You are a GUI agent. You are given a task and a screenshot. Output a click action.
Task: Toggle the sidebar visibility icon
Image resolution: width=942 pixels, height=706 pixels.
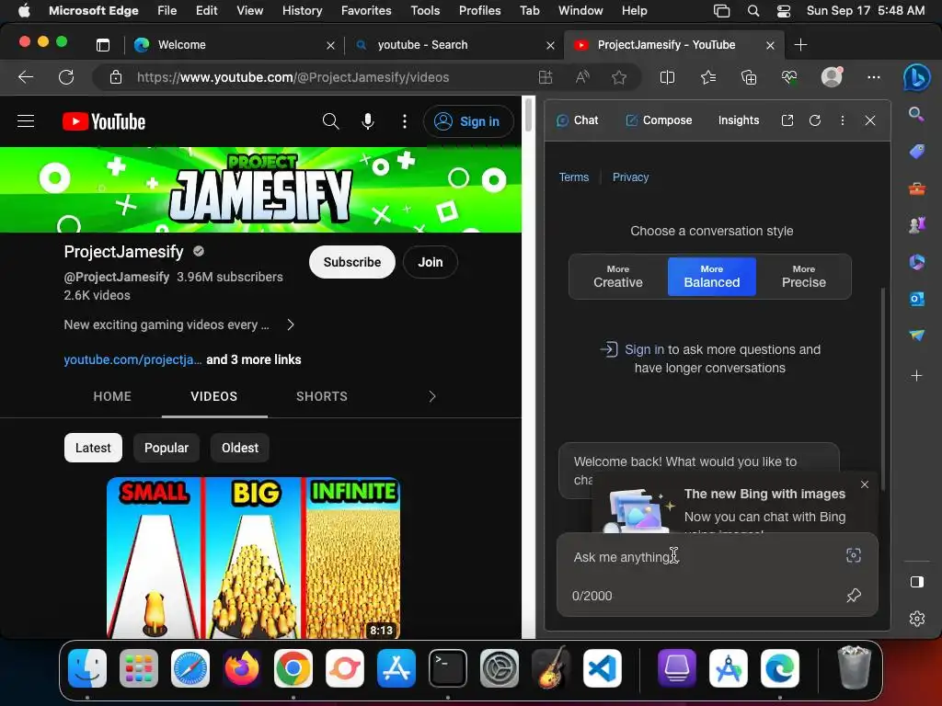point(917,582)
